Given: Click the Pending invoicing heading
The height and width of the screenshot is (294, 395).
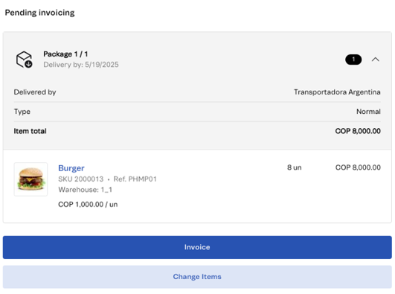Looking at the screenshot, I should [x=40, y=13].
